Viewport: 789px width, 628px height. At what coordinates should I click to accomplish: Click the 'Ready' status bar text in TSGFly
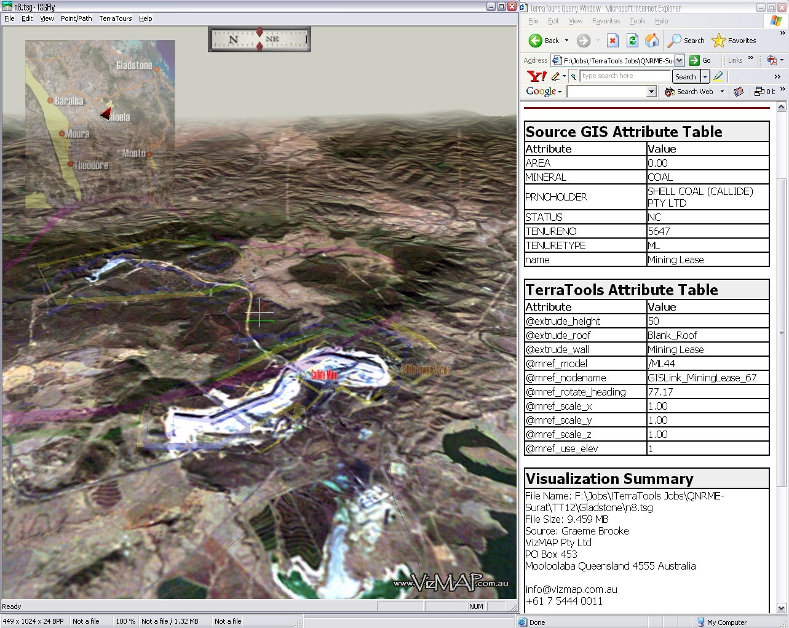[12, 606]
